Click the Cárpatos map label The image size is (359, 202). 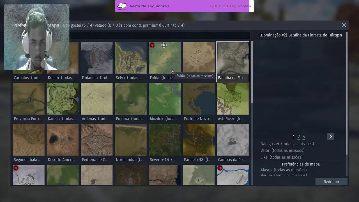pyautogui.click(x=27, y=78)
